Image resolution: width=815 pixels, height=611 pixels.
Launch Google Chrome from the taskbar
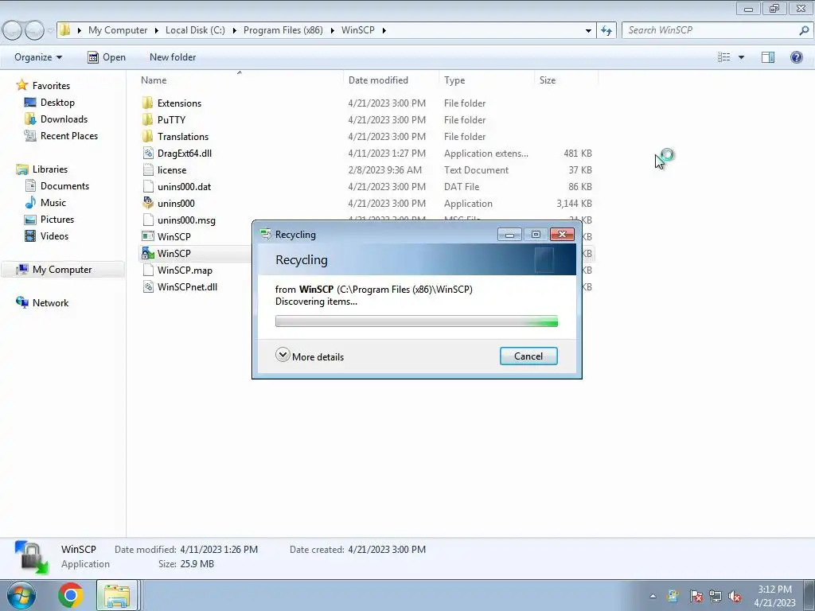71,595
